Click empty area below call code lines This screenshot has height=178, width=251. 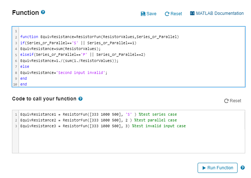point(132,141)
